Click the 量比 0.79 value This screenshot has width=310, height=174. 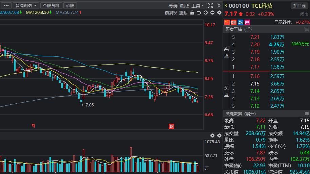click(x=261, y=140)
